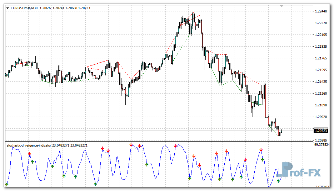334x191 pixels.
Task: Click the highest candlestick peak near 1.22440
Action: 193,14
